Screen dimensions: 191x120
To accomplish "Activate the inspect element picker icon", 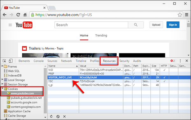I will pyautogui.click(x=4, y=61).
